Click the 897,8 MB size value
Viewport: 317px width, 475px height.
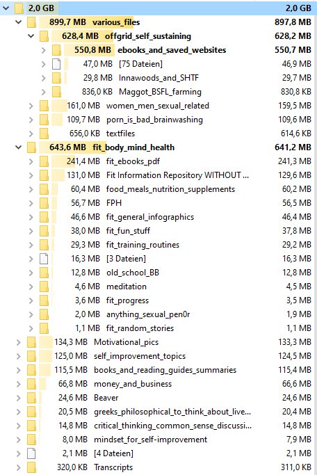point(293,22)
